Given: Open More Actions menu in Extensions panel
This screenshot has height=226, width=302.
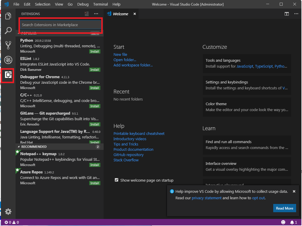Looking at the screenshot, I should (x=96, y=14).
